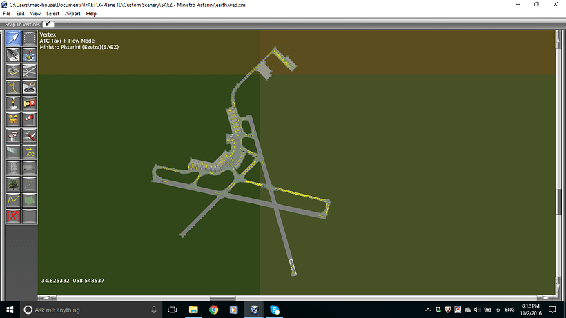Image resolution: width=566 pixels, height=318 pixels.
Task: Pick the yellow Line polyline tool
Action: coord(13,201)
